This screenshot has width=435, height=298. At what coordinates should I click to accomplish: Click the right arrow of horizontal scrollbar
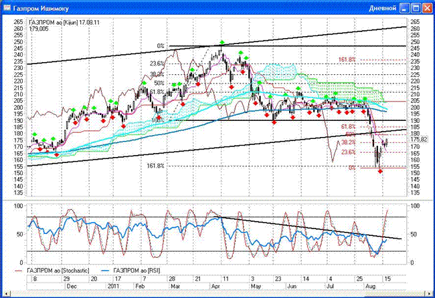click(x=430, y=293)
